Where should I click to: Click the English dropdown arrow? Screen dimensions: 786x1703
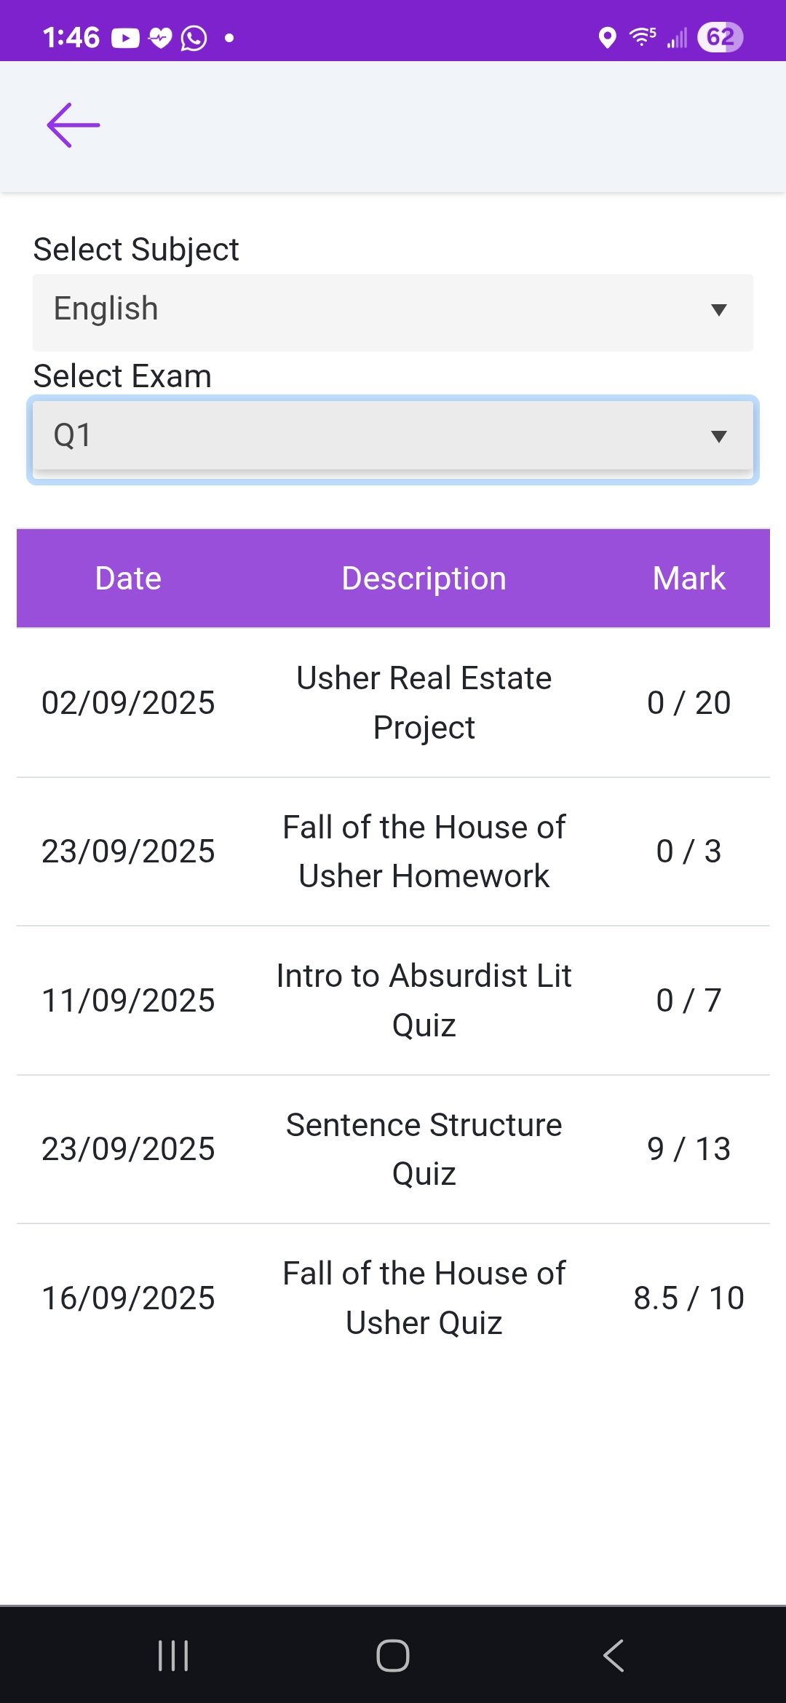tap(719, 311)
